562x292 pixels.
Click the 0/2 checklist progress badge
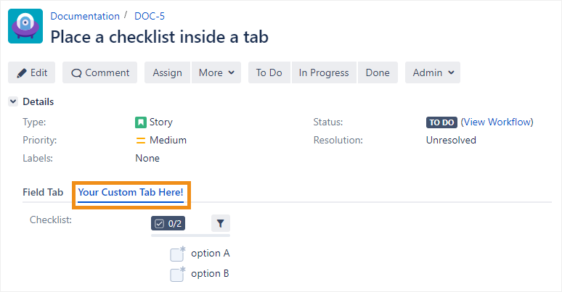(168, 224)
